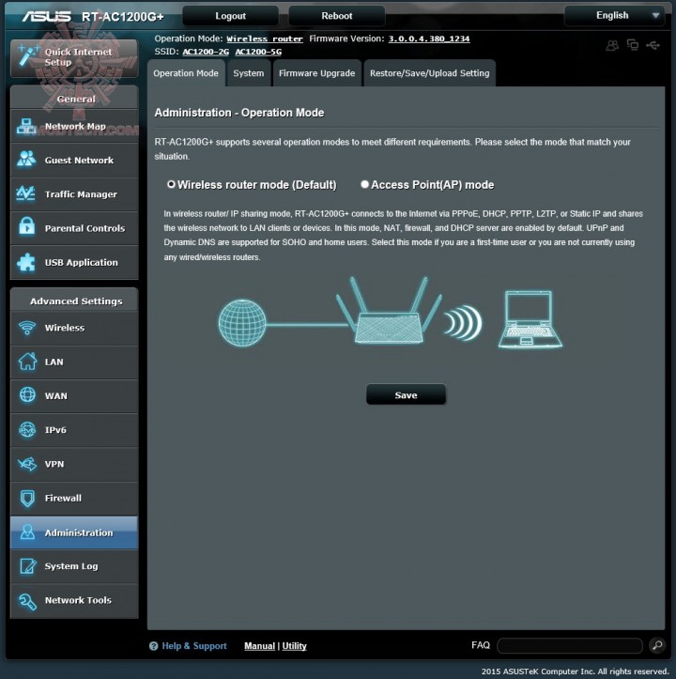Click the USB Application puzzle icon
The height and width of the screenshot is (679, 676).
click(x=26, y=262)
